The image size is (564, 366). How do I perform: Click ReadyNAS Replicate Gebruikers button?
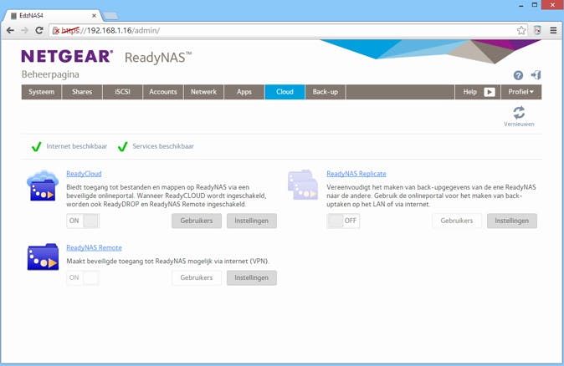(x=456, y=221)
